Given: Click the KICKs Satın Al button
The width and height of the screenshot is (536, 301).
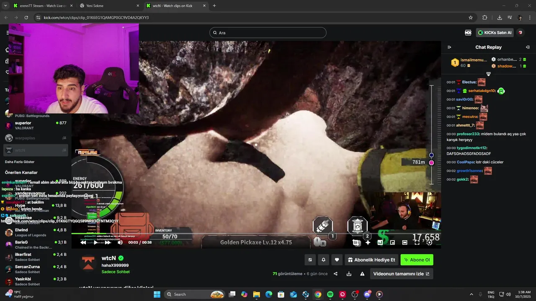Looking at the screenshot, I should click(x=495, y=33).
